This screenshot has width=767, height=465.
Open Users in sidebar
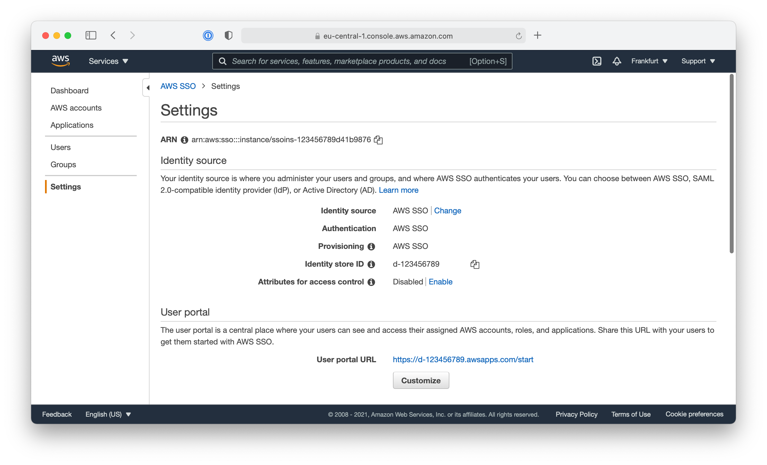pyautogui.click(x=60, y=147)
